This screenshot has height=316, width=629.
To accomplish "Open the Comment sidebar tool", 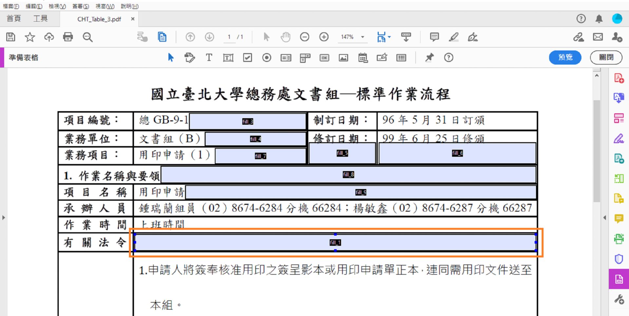I will (x=619, y=218).
